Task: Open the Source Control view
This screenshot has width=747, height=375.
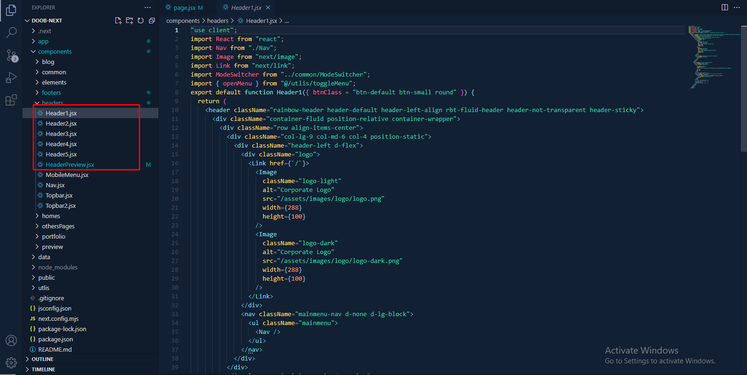Action: (x=11, y=55)
